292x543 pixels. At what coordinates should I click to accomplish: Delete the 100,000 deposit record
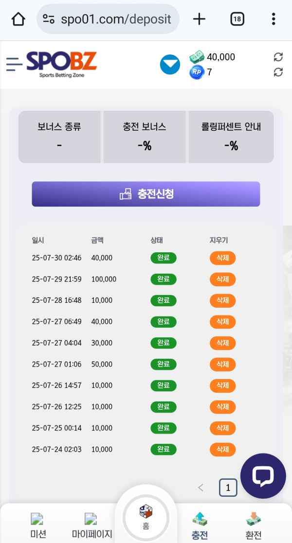click(222, 279)
